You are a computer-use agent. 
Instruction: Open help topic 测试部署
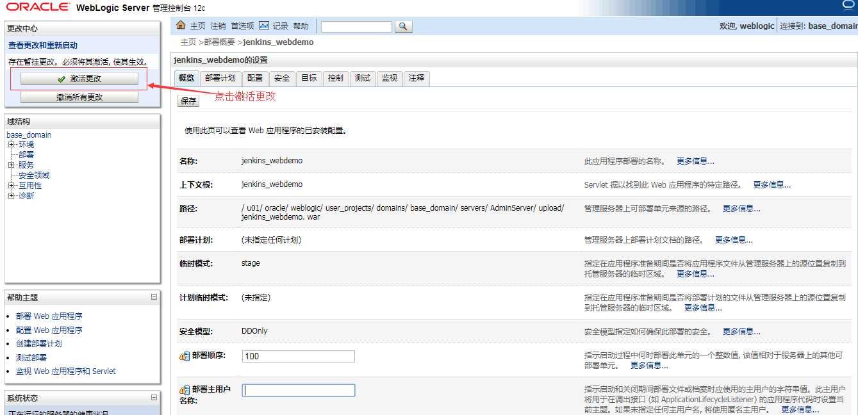tap(31, 358)
